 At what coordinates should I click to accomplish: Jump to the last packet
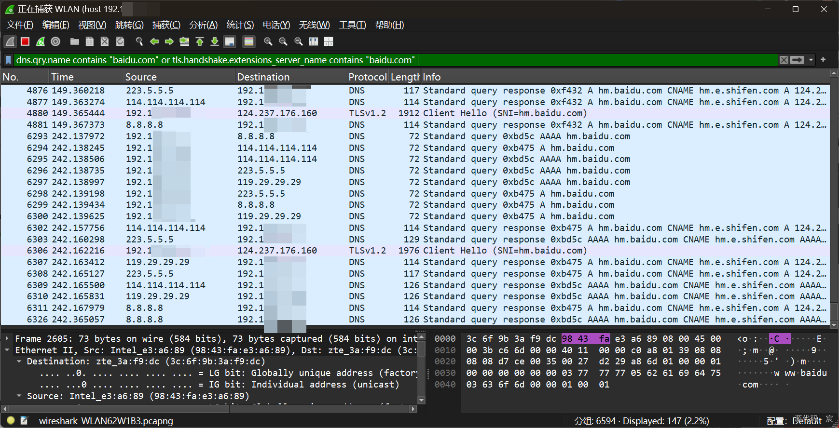(215, 41)
